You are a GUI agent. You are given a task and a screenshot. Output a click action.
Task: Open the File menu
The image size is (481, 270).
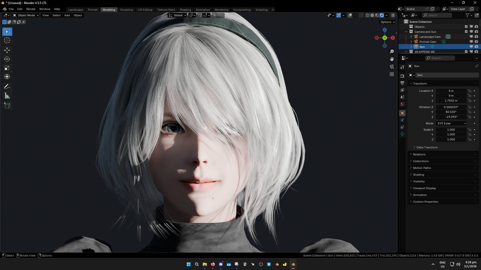(11, 9)
